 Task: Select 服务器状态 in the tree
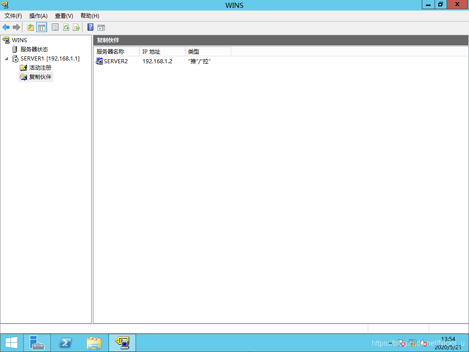pyautogui.click(x=34, y=49)
